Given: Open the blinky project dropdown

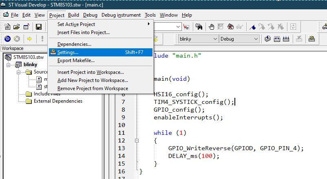Looking at the screenshot, I should [x=215, y=39].
